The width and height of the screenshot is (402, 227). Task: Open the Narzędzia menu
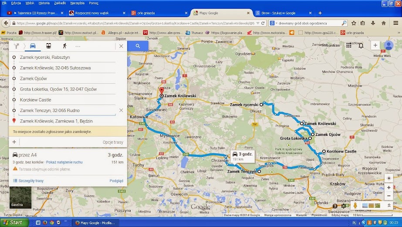point(77,3)
